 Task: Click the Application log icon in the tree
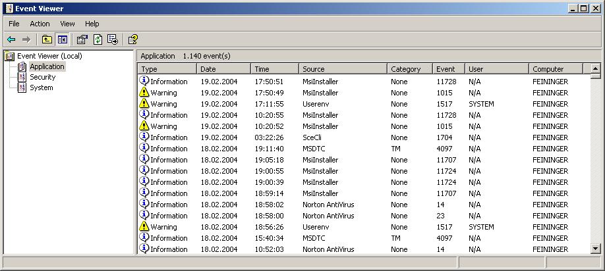click(22, 66)
